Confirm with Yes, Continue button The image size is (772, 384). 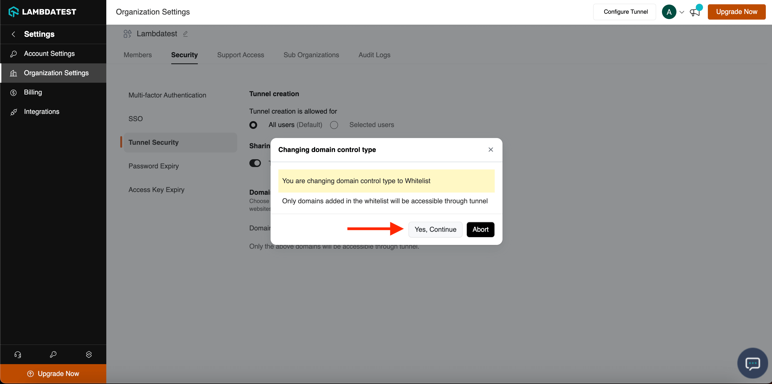tap(435, 230)
